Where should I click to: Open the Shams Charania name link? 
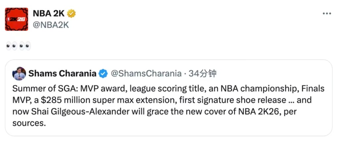[x=63, y=73]
